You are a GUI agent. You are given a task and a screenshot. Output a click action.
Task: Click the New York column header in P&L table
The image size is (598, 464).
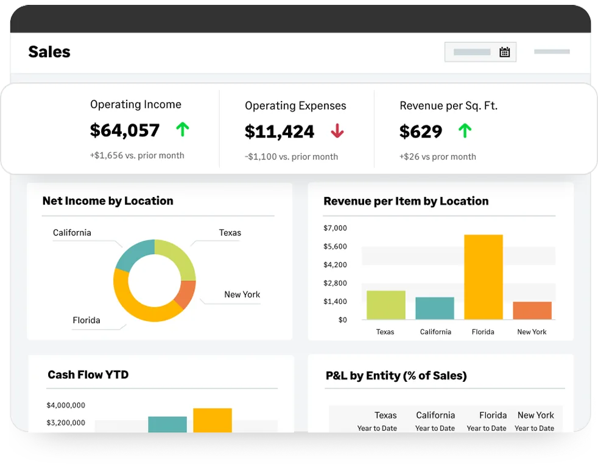coord(536,415)
